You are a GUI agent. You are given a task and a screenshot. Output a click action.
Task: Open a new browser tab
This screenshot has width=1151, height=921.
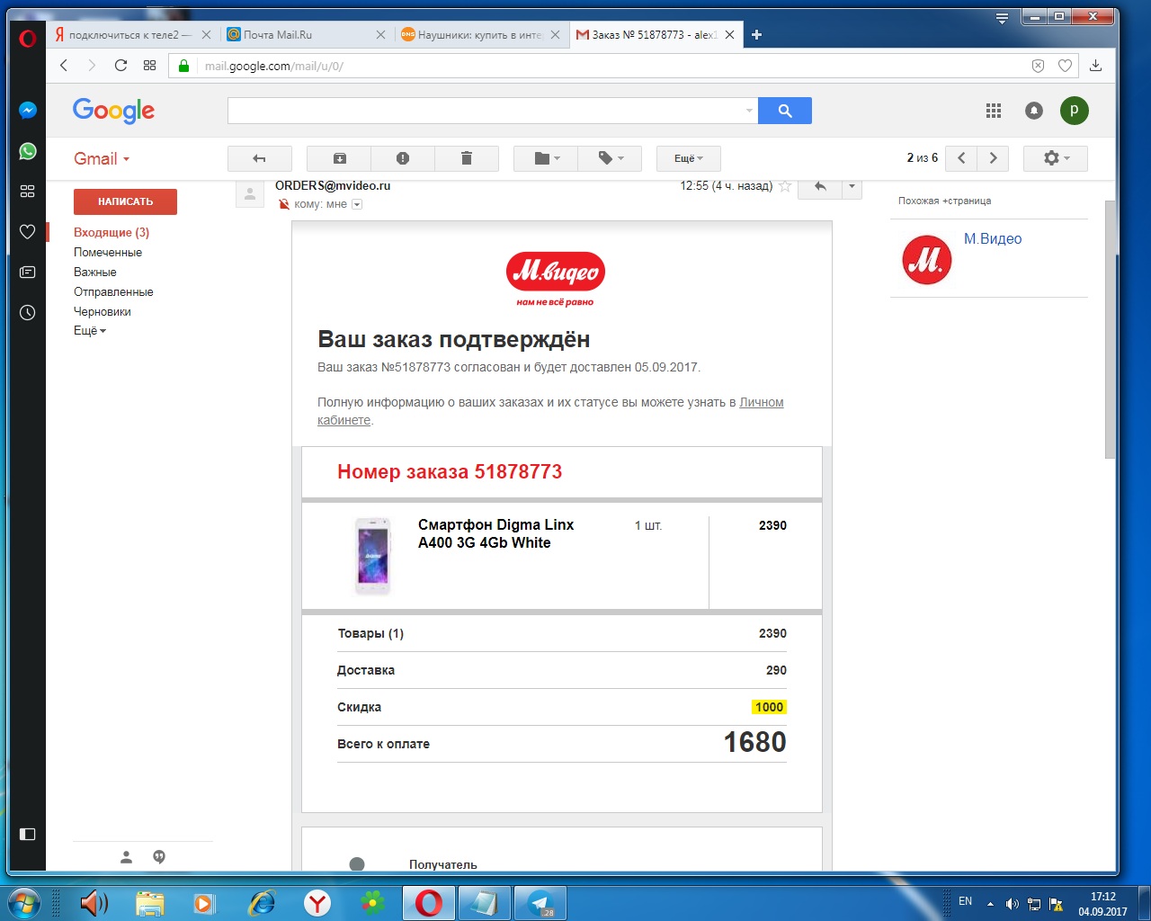tap(756, 34)
